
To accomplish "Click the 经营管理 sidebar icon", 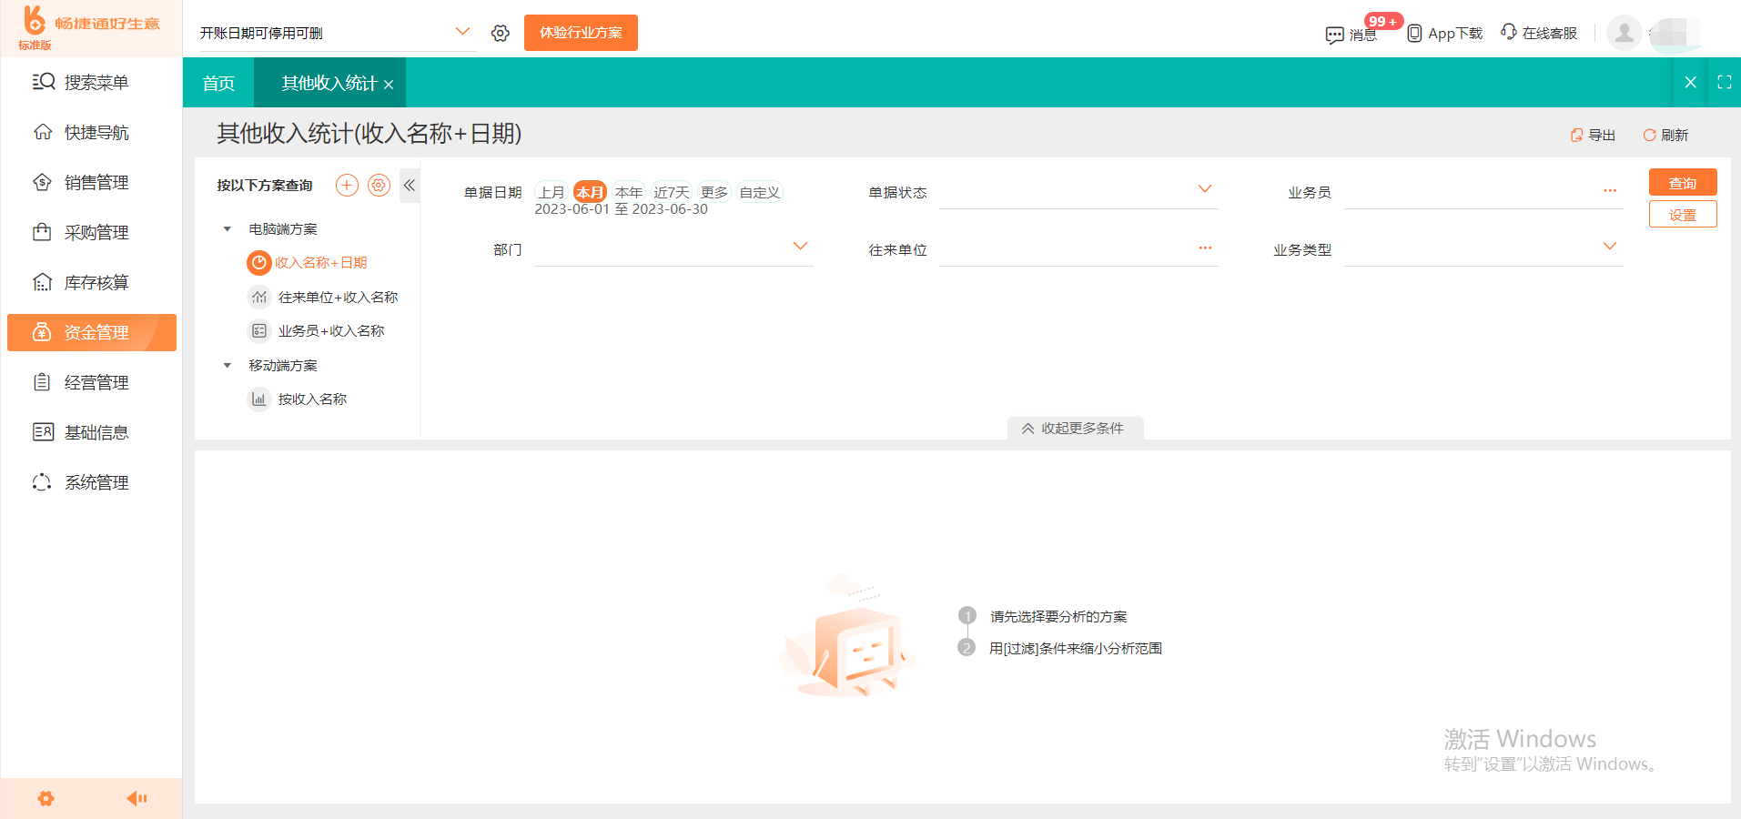I will click(x=91, y=381).
